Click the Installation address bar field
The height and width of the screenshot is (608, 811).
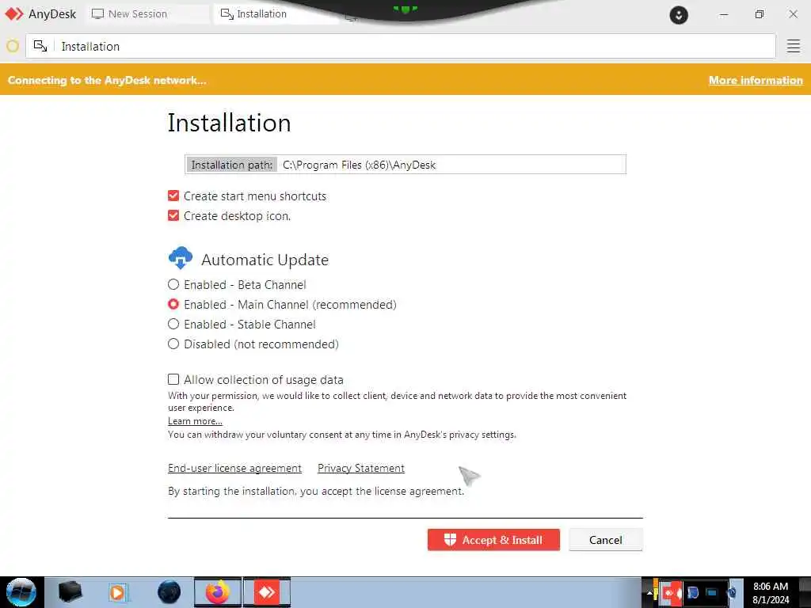pyautogui.click(x=400, y=46)
